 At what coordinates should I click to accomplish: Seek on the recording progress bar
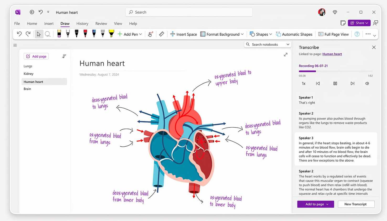click(336, 71)
